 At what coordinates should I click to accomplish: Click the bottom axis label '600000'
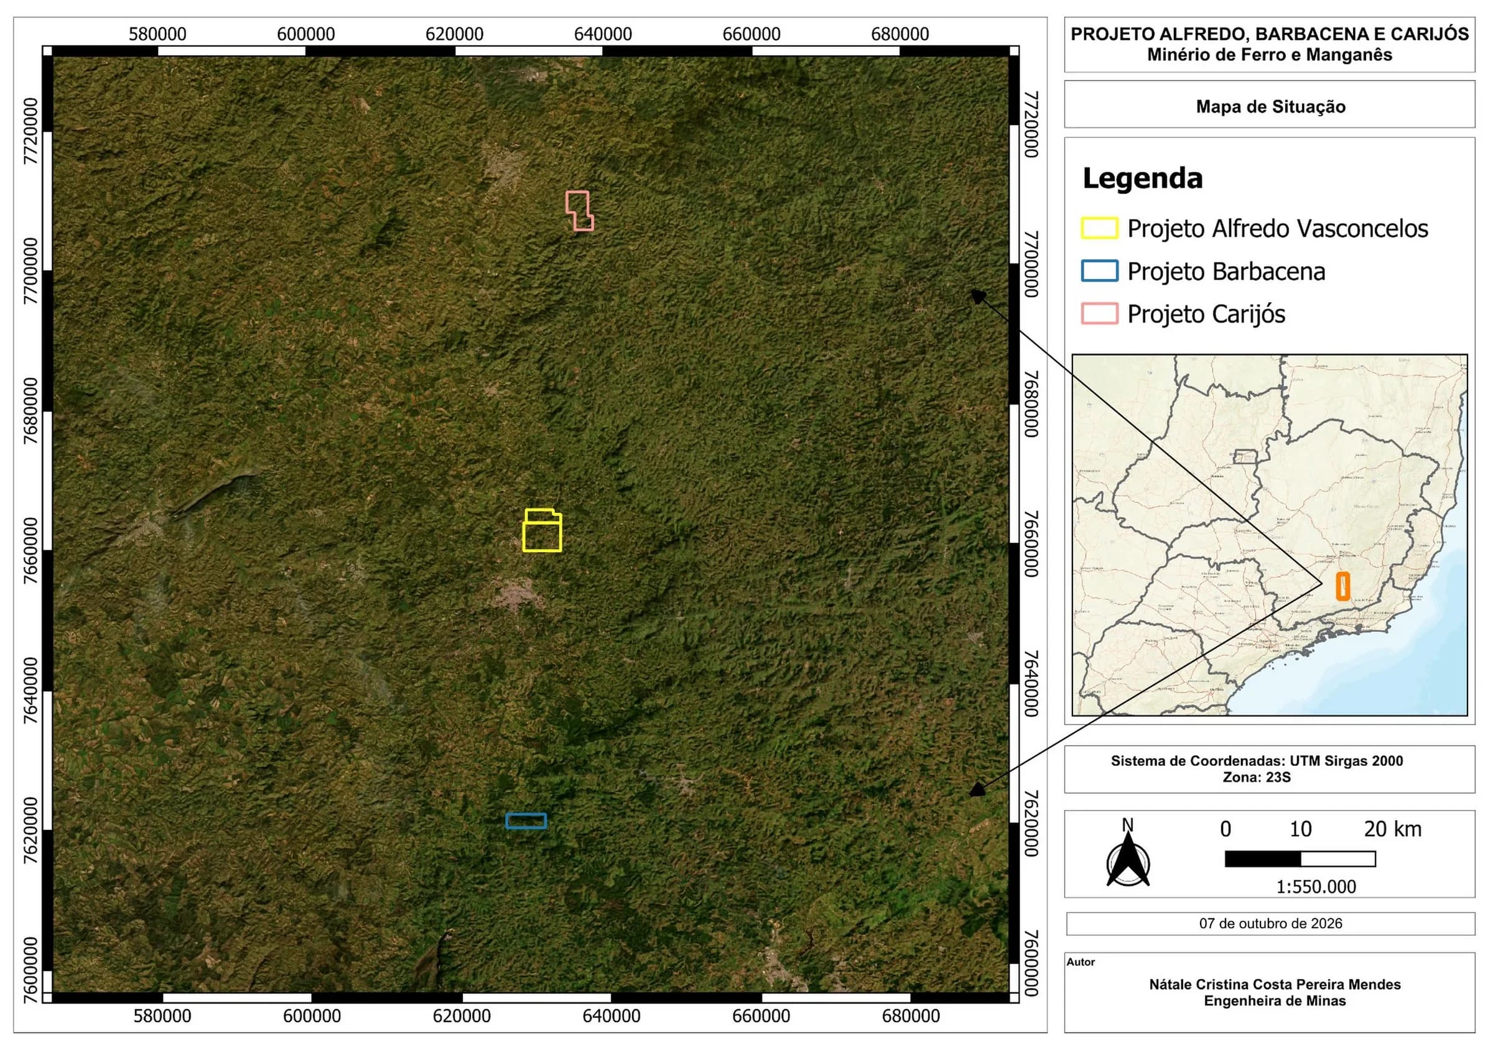312,1016
